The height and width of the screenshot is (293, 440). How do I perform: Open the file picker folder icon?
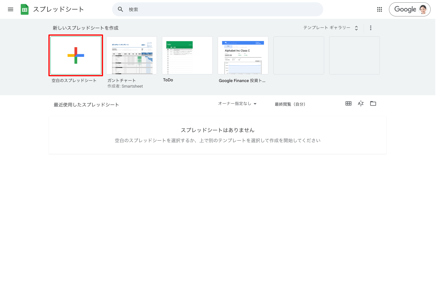pyautogui.click(x=373, y=103)
